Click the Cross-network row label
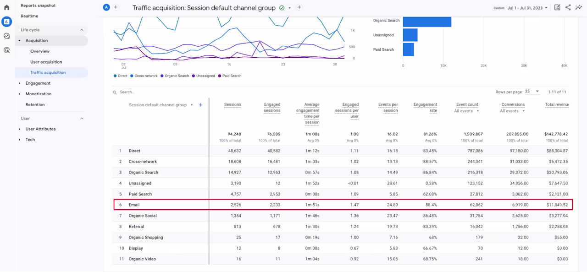This screenshot has height=272, width=587. pyautogui.click(x=143, y=162)
